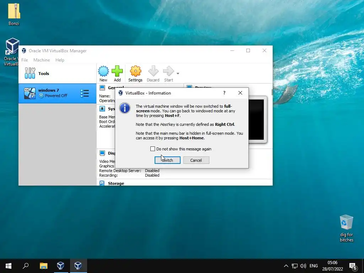The image size is (364, 273).
Task: Click the VM preview thumbnail
Action: [x=257, y=119]
